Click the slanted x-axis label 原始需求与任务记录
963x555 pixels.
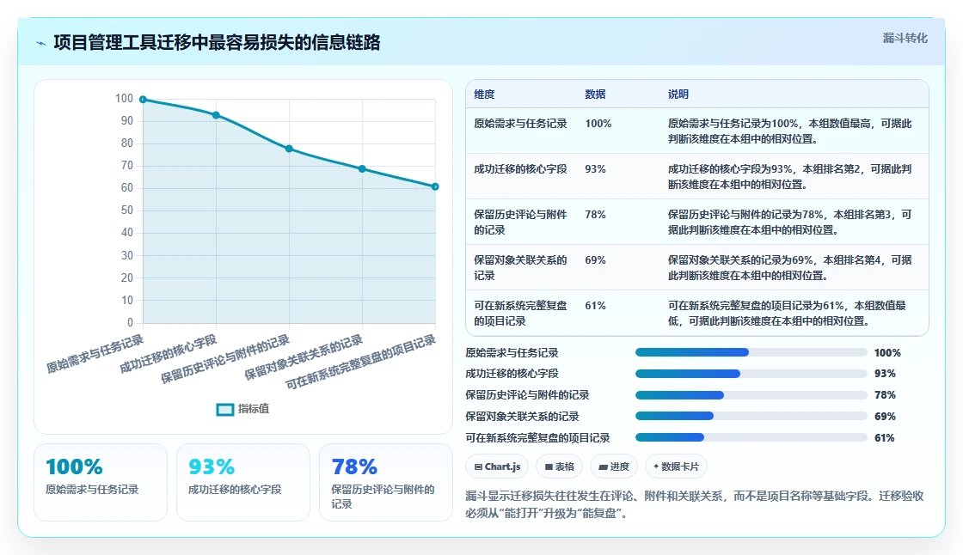95,354
